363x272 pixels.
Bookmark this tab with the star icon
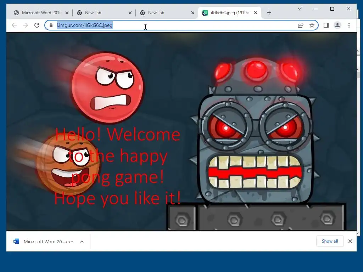(312, 25)
